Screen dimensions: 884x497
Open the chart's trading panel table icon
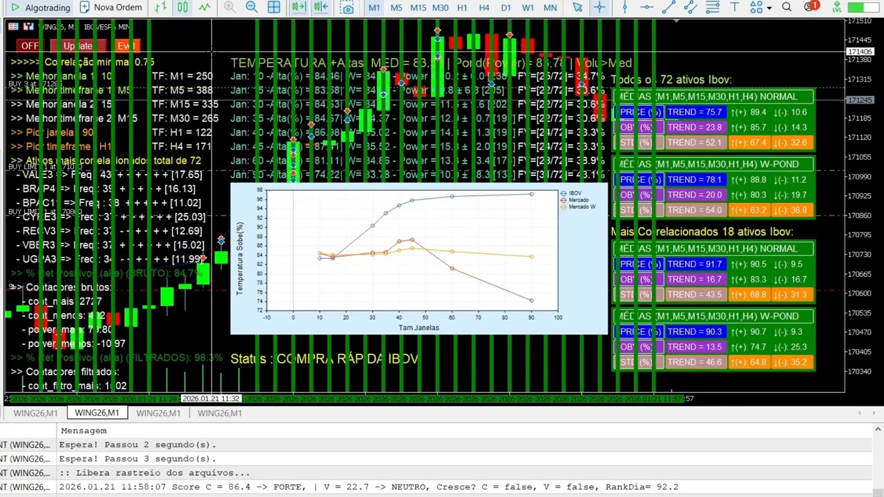tap(13, 26)
